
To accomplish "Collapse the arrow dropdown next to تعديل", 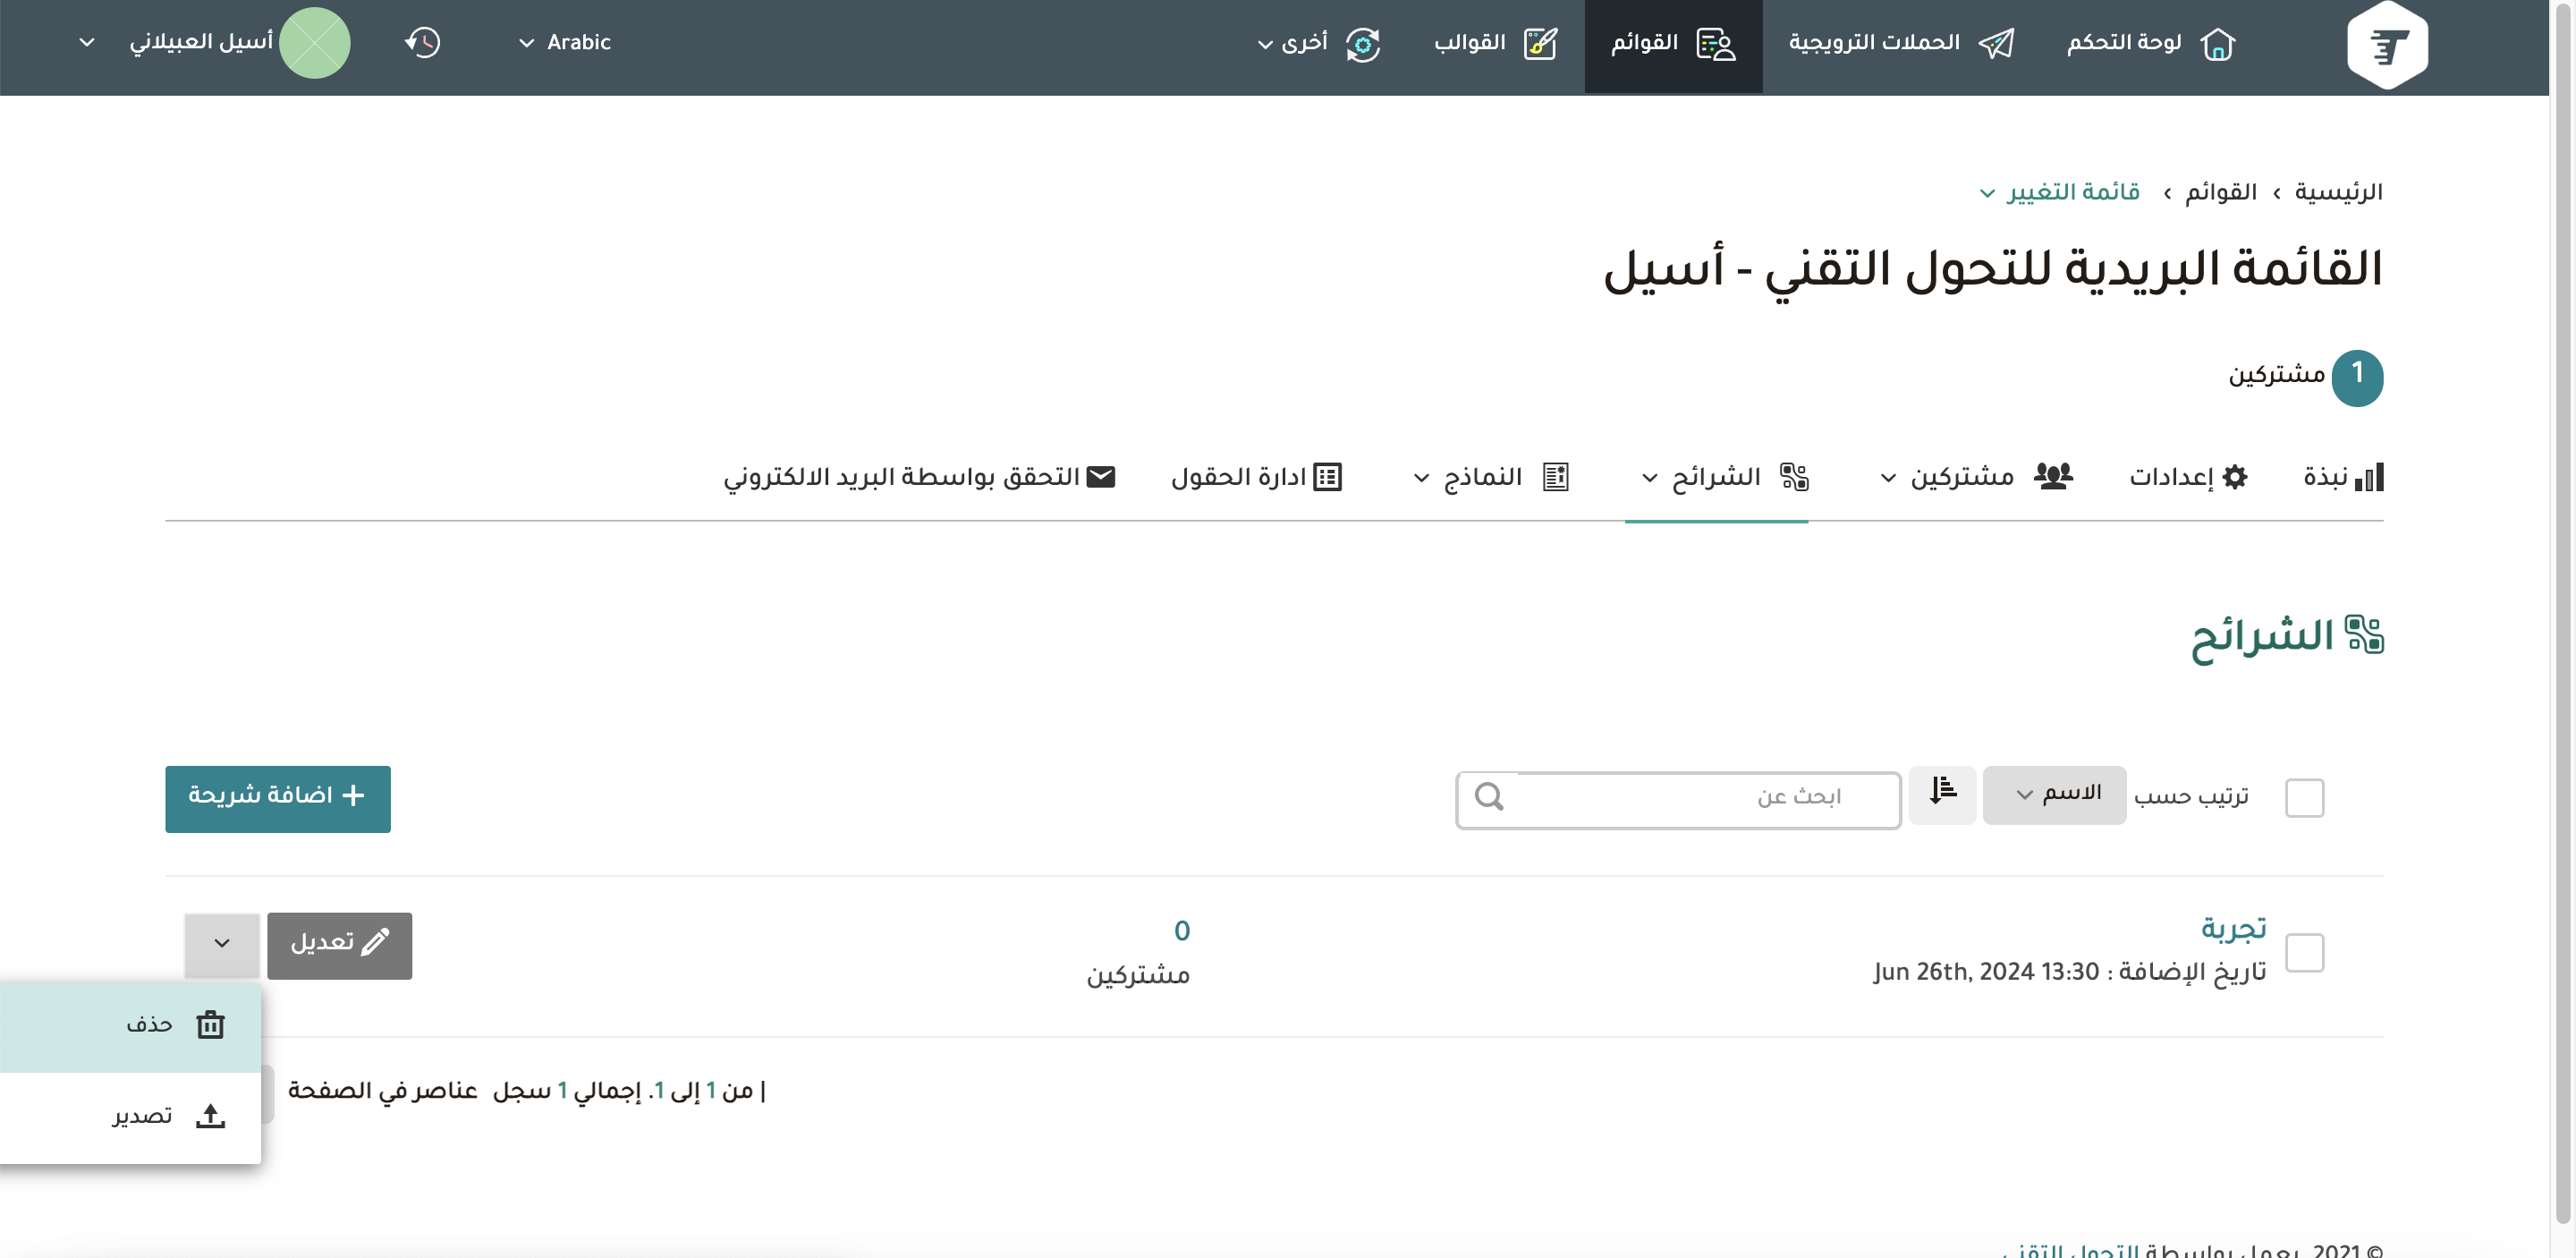I will (222, 944).
